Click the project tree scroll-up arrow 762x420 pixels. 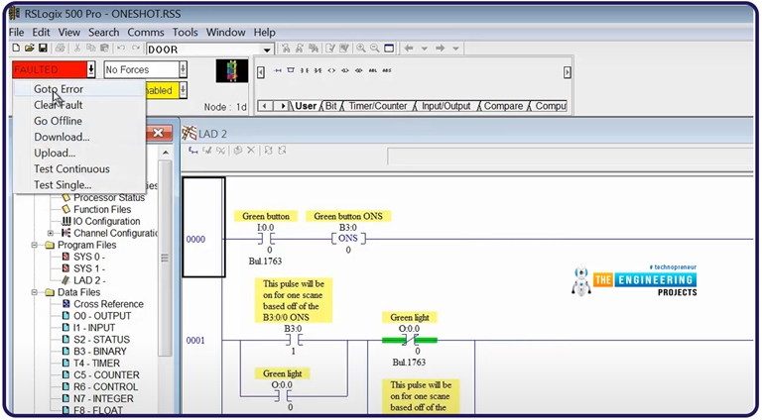point(166,153)
